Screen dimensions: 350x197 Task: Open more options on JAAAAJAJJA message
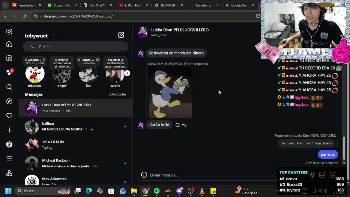pos(190,125)
